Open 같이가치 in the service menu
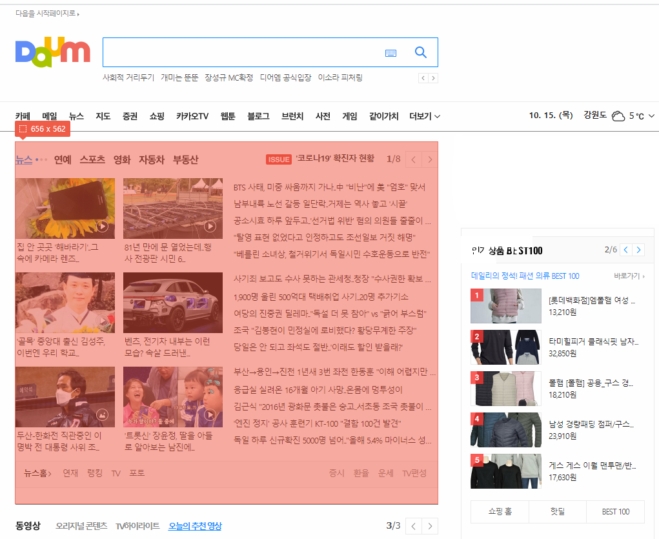This screenshot has width=659, height=539. [x=383, y=116]
